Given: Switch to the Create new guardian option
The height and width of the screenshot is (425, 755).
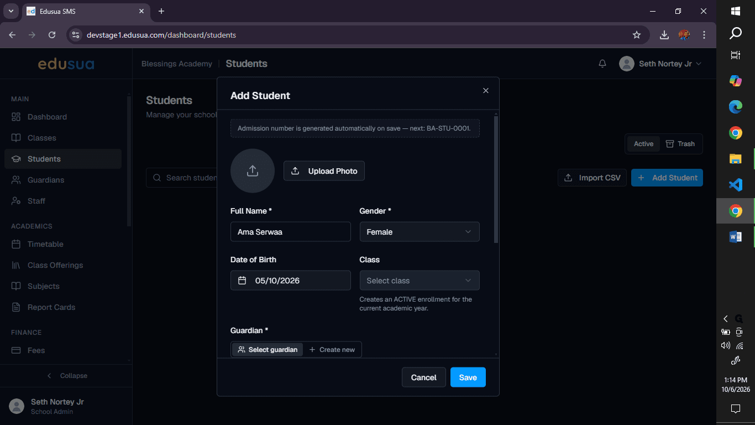Looking at the screenshot, I should pyautogui.click(x=332, y=350).
